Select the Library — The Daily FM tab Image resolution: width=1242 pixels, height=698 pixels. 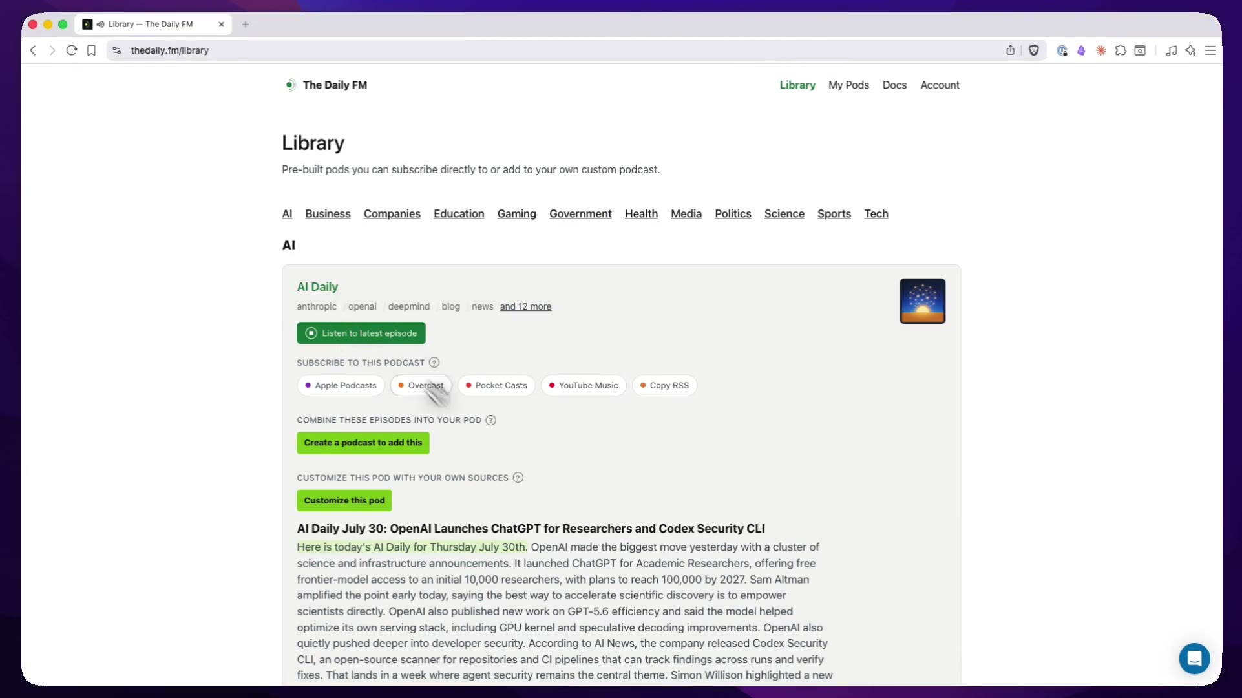(154, 25)
